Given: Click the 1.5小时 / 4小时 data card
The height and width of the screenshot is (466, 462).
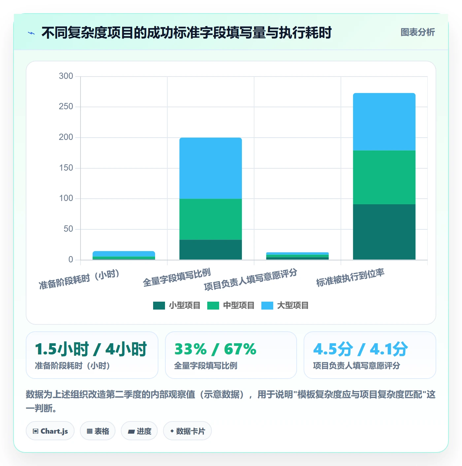Looking at the screenshot, I should [x=92, y=355].
